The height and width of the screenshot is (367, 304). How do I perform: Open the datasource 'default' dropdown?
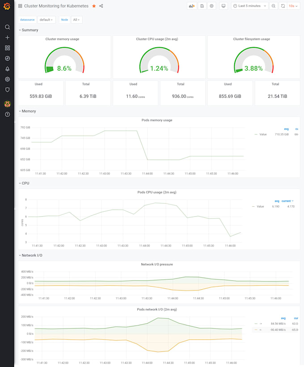pyautogui.click(x=46, y=20)
